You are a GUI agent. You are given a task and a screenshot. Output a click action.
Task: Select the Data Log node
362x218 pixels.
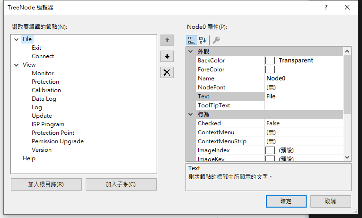pyautogui.click(x=44, y=99)
